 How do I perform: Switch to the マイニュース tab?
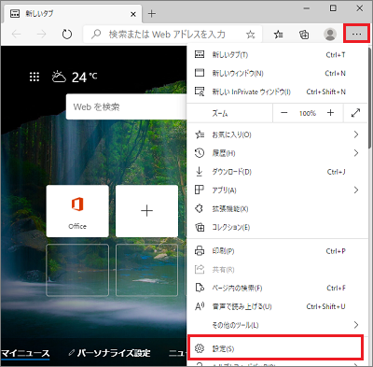25,353
